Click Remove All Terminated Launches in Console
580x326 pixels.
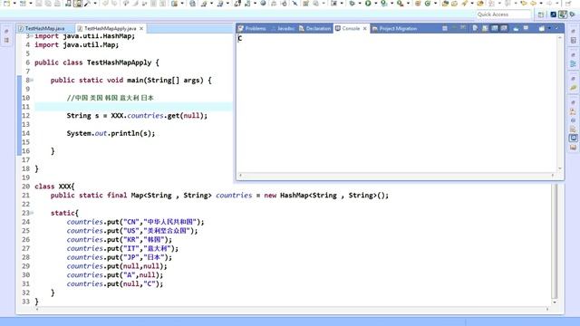(x=463, y=28)
